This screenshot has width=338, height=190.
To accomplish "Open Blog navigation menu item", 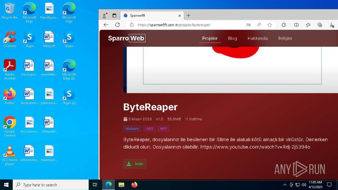I will point(233,38).
